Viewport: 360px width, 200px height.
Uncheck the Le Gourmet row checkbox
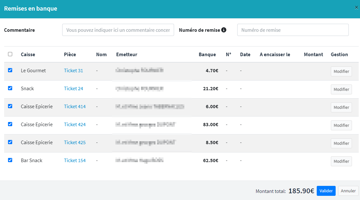[x=10, y=70]
